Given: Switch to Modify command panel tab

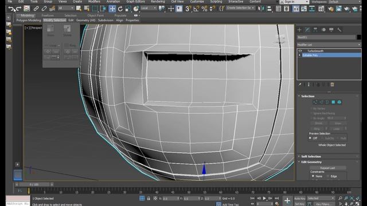Looking at the screenshot, I should (307, 30).
